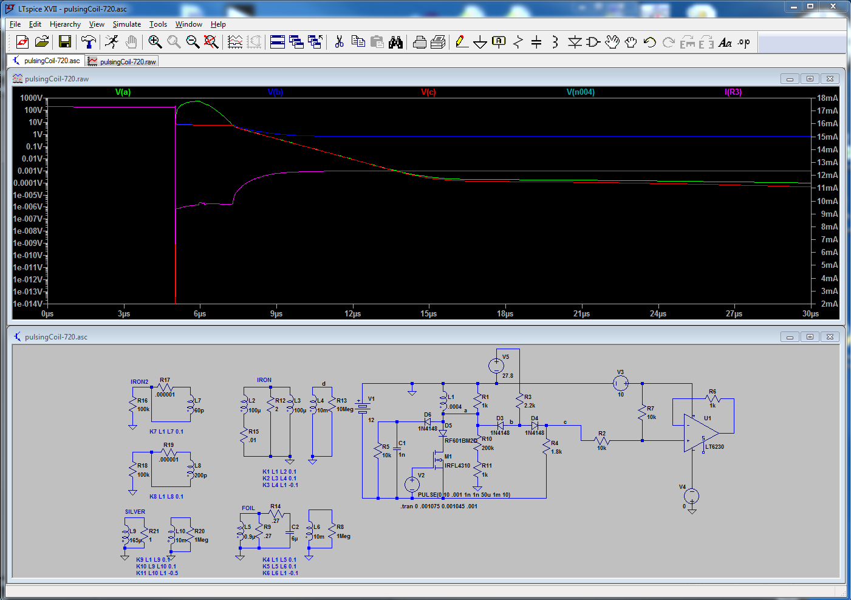Pick the Diode placement tool
The image size is (851, 600).
(x=575, y=41)
